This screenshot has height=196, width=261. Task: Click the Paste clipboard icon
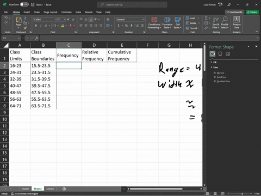tap(18, 20)
